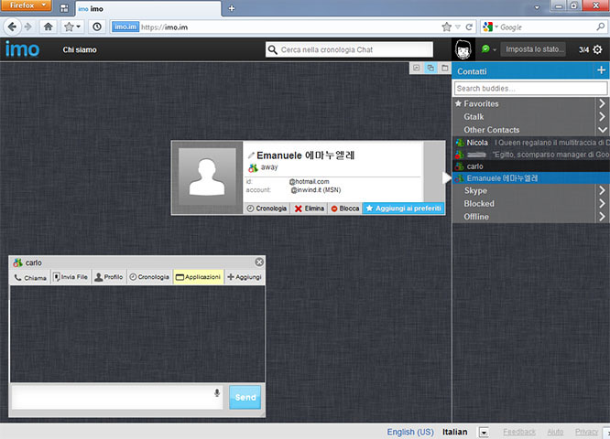Select the imo browser tab
610x439 pixels.
tap(147, 8)
